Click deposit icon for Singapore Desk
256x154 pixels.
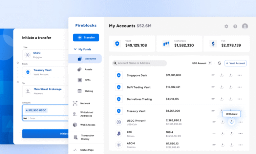tap(222, 75)
